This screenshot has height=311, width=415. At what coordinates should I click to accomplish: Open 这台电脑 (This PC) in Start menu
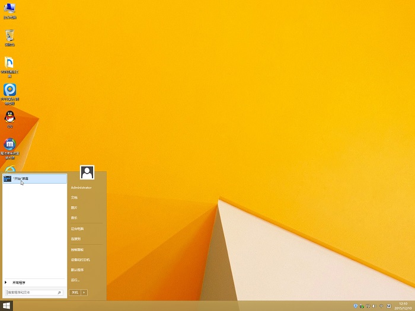[x=77, y=229]
